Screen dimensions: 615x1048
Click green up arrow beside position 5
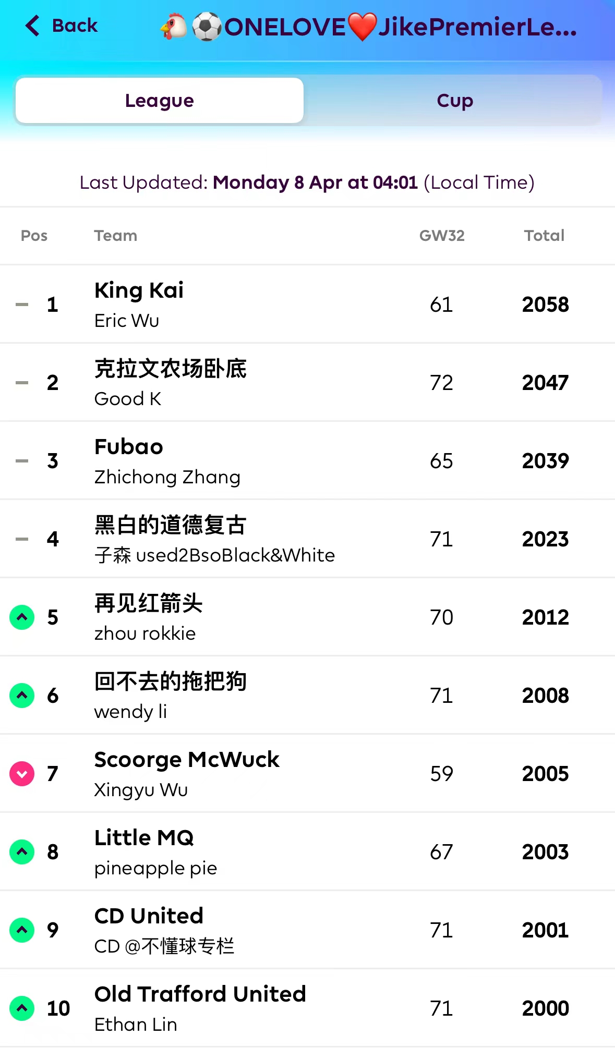[22, 617]
